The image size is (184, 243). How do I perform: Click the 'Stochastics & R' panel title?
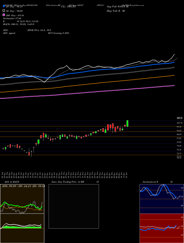tap(150, 182)
